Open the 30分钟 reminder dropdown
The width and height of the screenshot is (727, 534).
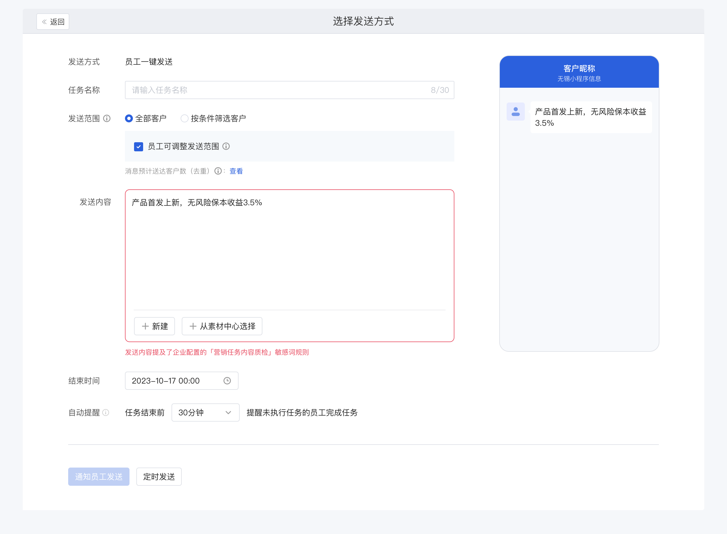click(206, 412)
